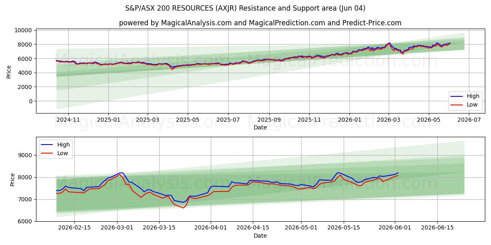This screenshot has height=245, width=491.
Task: Click the bottom chart 7000 price tick
Action: 25,199
